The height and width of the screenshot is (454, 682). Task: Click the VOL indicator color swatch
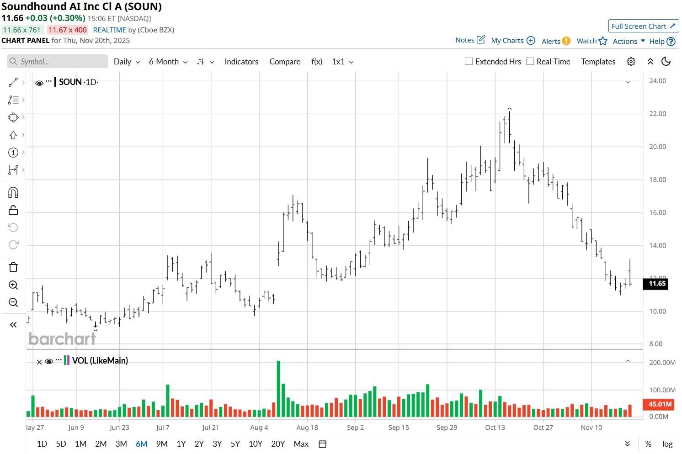tap(67, 360)
